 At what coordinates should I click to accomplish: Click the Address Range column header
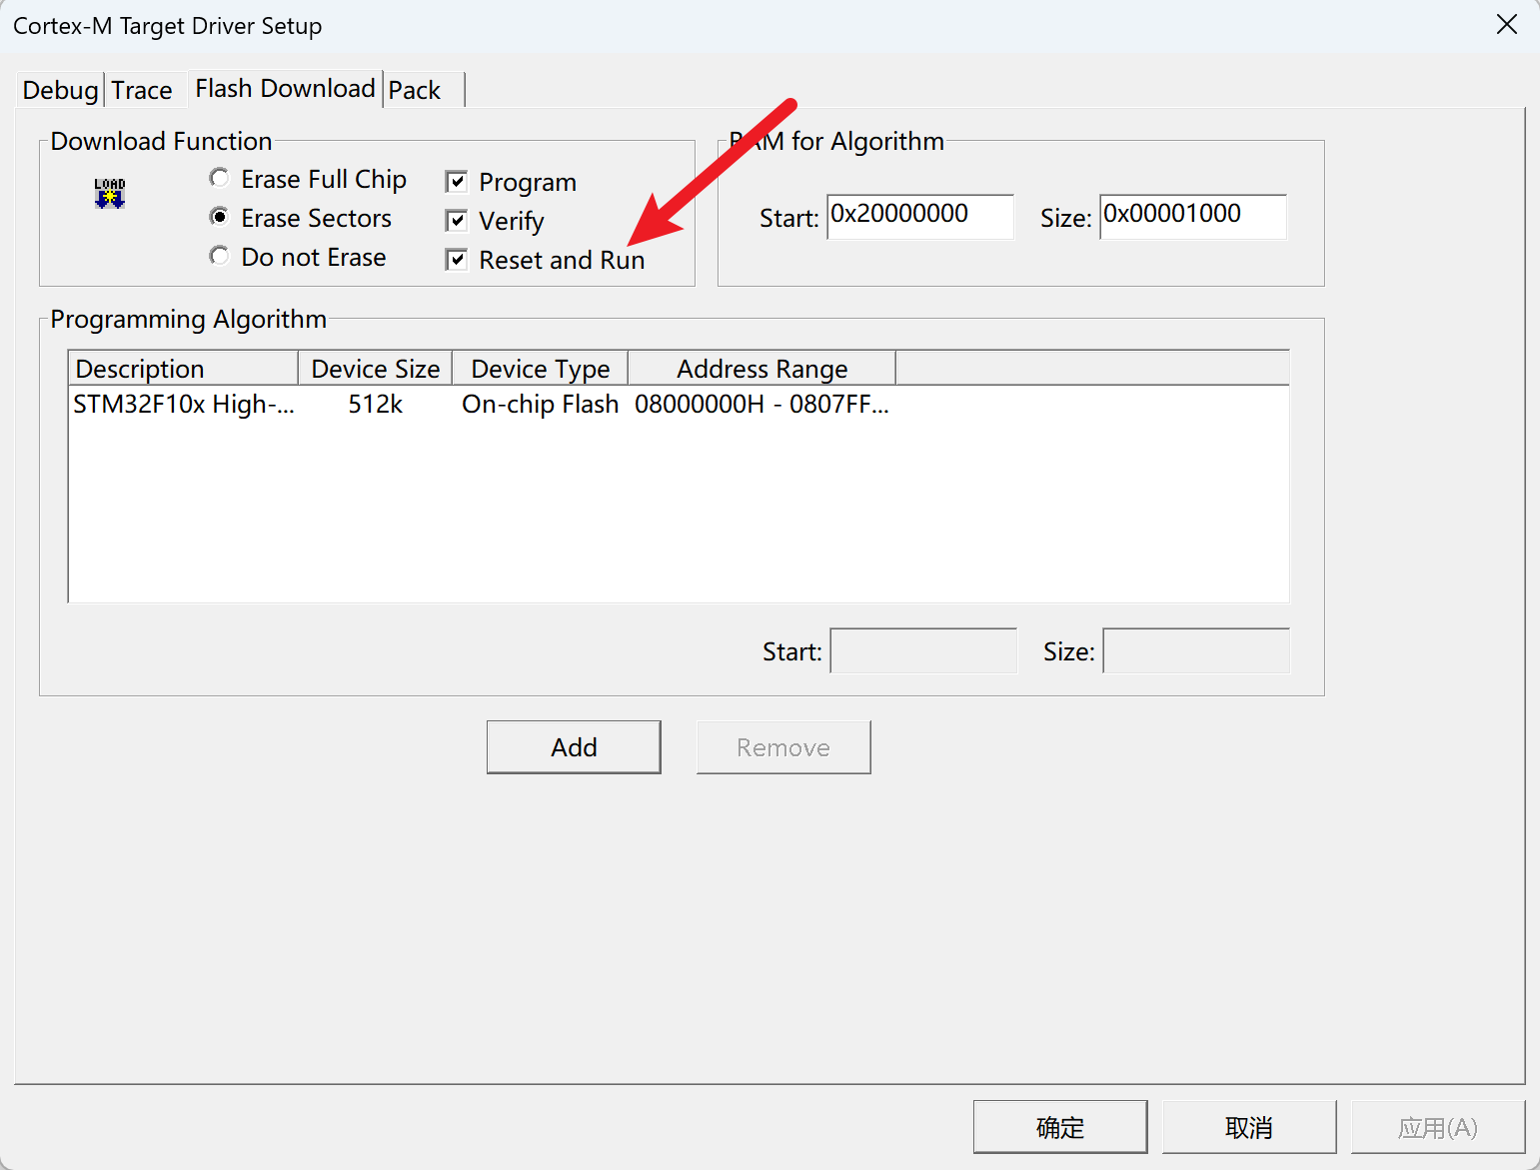click(762, 369)
